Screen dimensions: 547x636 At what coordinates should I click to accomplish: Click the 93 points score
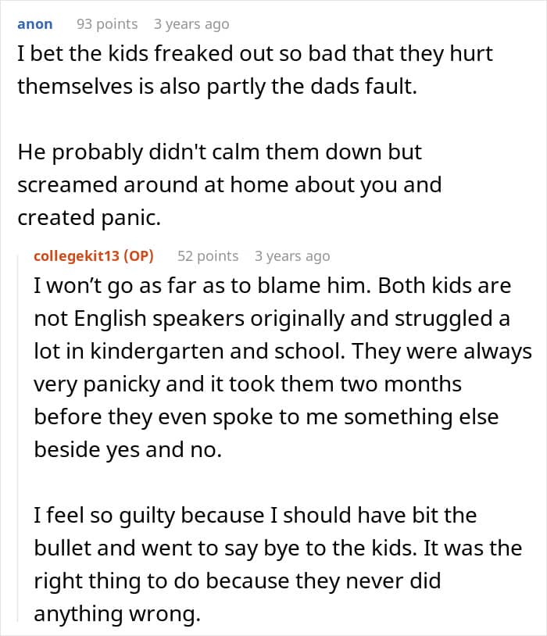[106, 24]
